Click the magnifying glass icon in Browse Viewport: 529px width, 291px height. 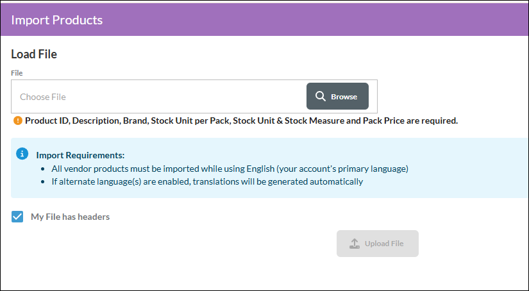click(320, 96)
